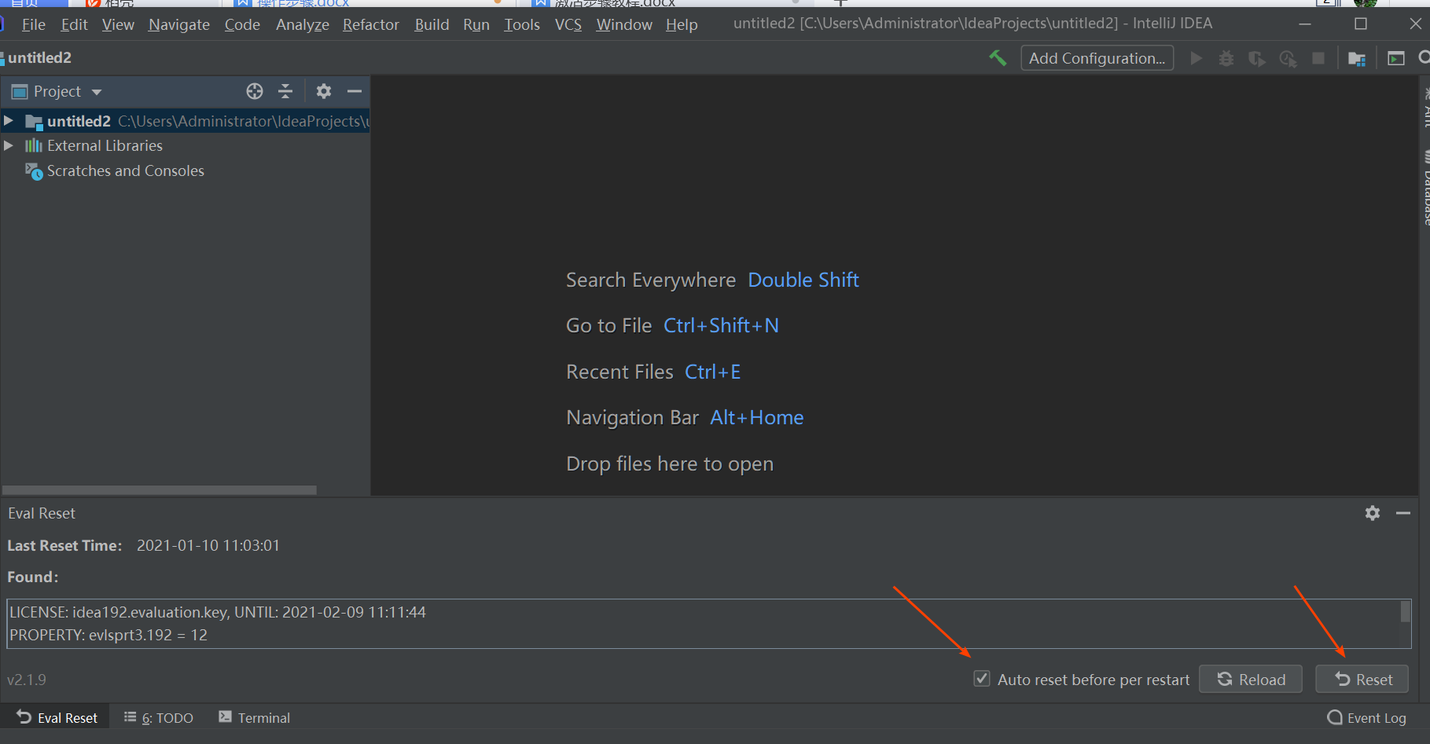Open the View menu
Image resolution: width=1430 pixels, height=744 pixels.
pyautogui.click(x=118, y=24)
